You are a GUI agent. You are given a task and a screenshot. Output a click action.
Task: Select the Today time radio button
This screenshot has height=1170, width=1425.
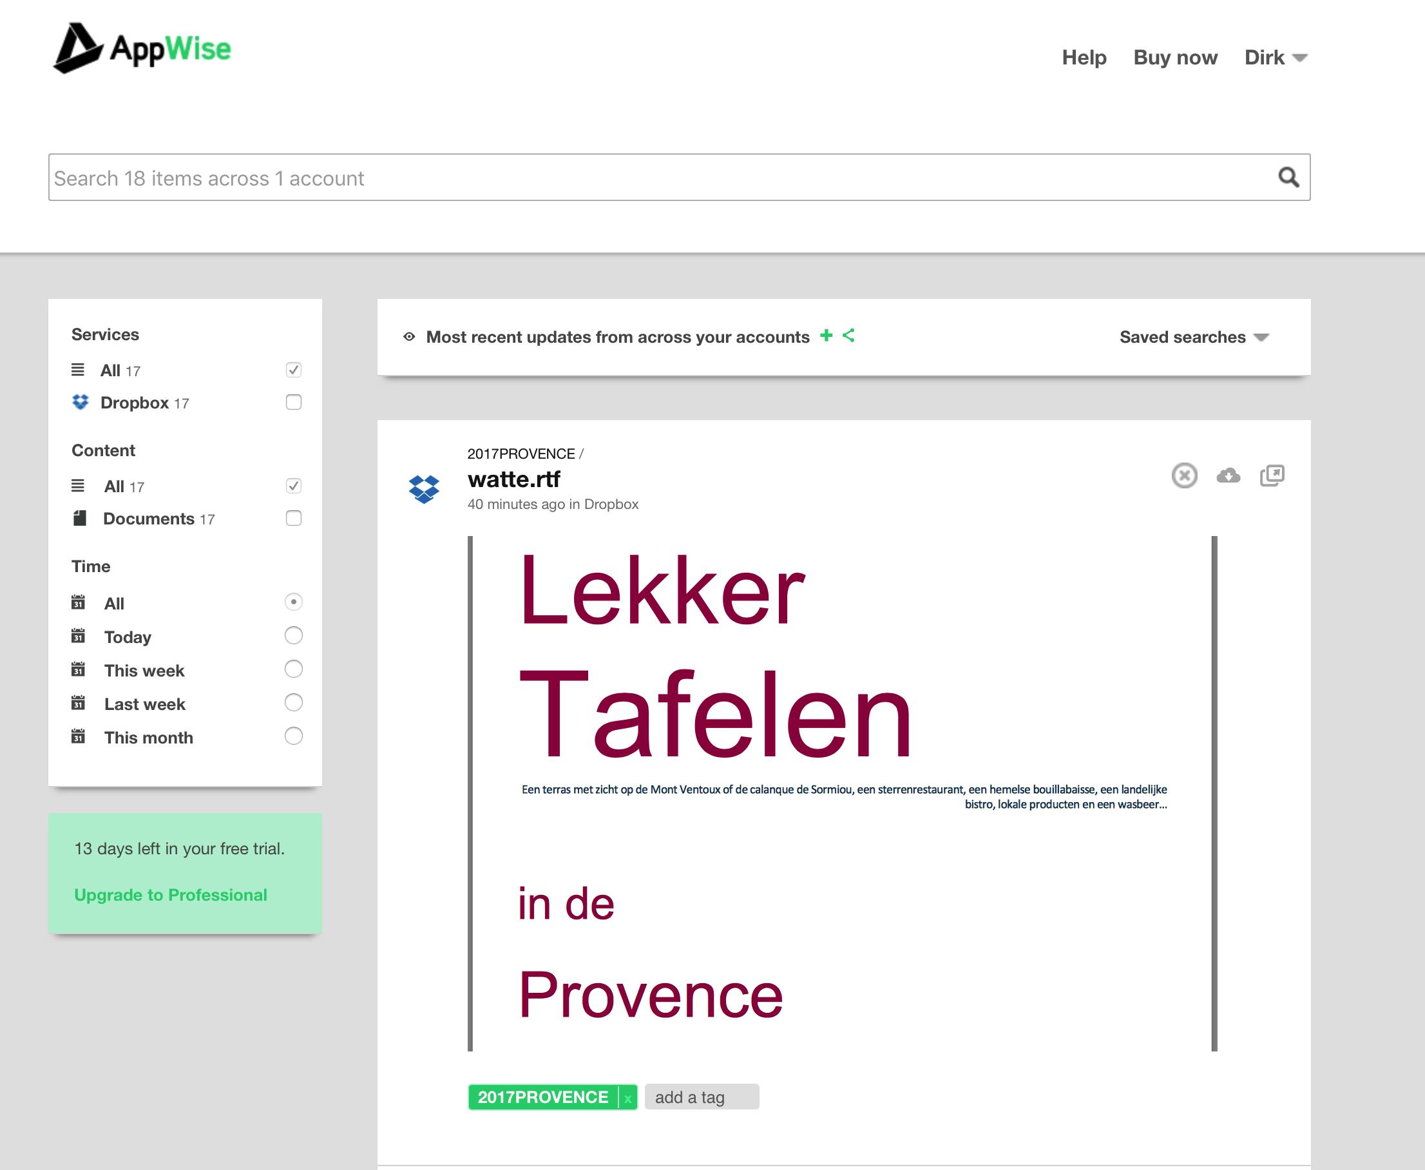293,635
